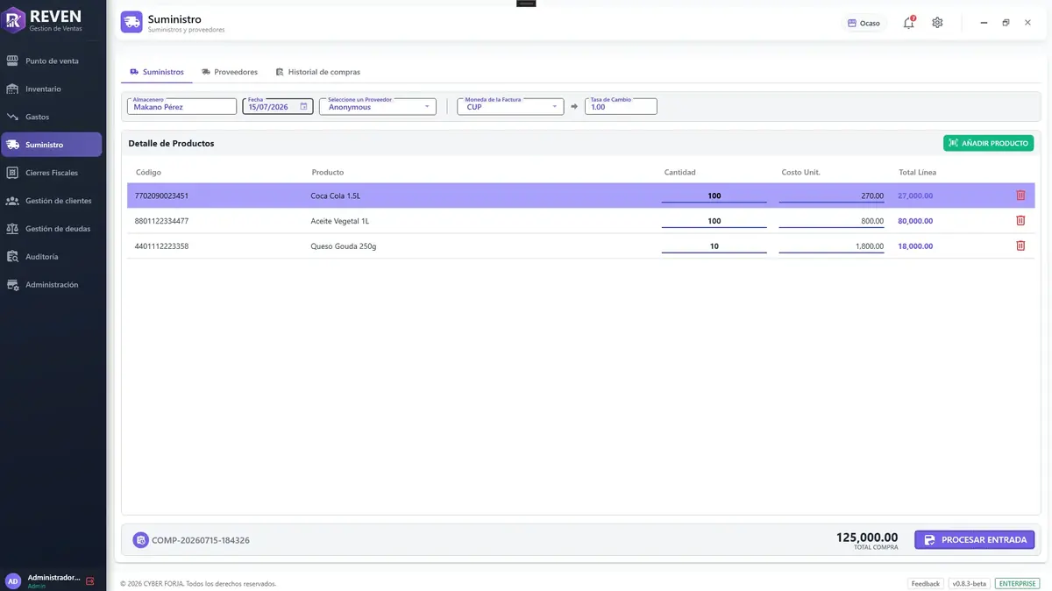
Task: Open settings gear icon
Action: 937,23
